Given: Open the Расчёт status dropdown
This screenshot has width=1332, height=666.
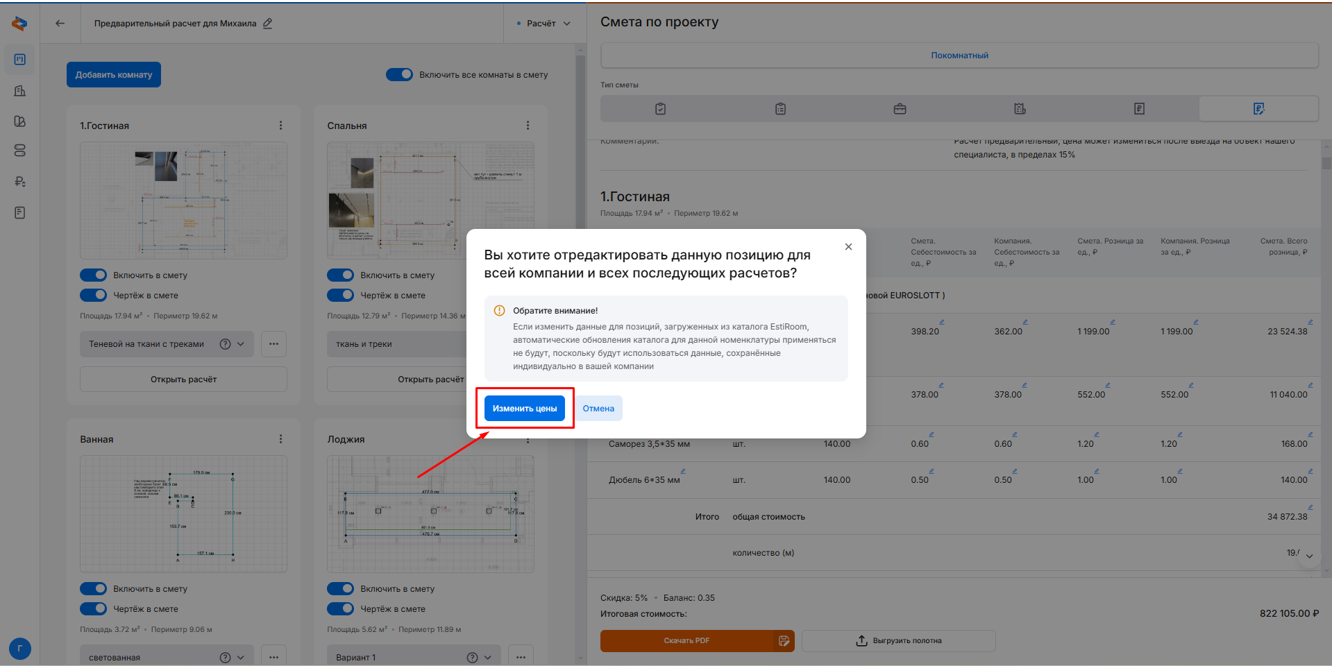Looking at the screenshot, I should 545,24.
